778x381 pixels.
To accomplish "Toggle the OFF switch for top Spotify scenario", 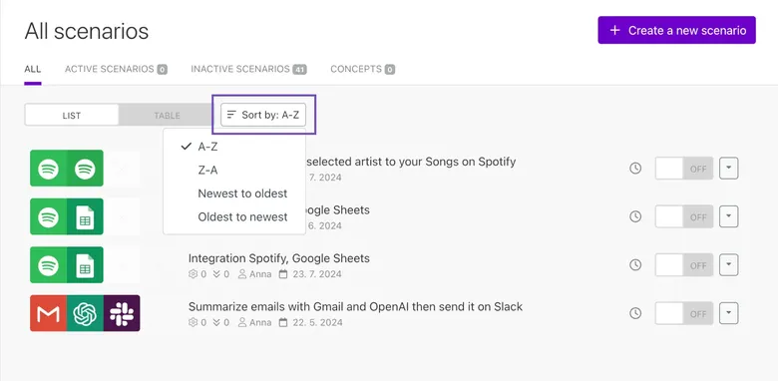I will pos(684,169).
